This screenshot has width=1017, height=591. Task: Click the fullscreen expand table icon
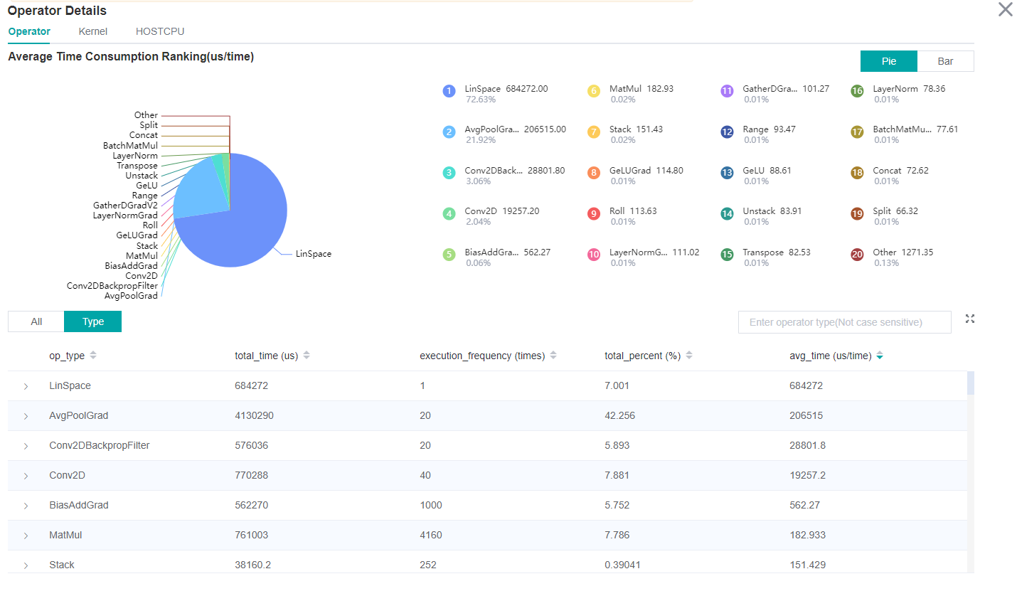(969, 319)
